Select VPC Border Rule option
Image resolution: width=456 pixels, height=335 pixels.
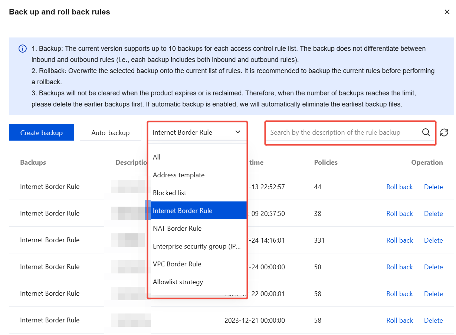tap(177, 264)
